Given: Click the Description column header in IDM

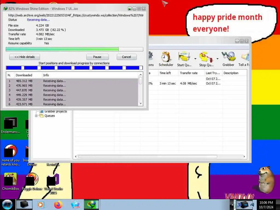Looking at the screenshot, I should 234,73.
